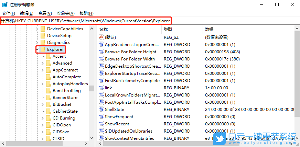Expand the AppContract key
Image resolution: width=300 pixels, height=147 pixels.
[x=42, y=70]
